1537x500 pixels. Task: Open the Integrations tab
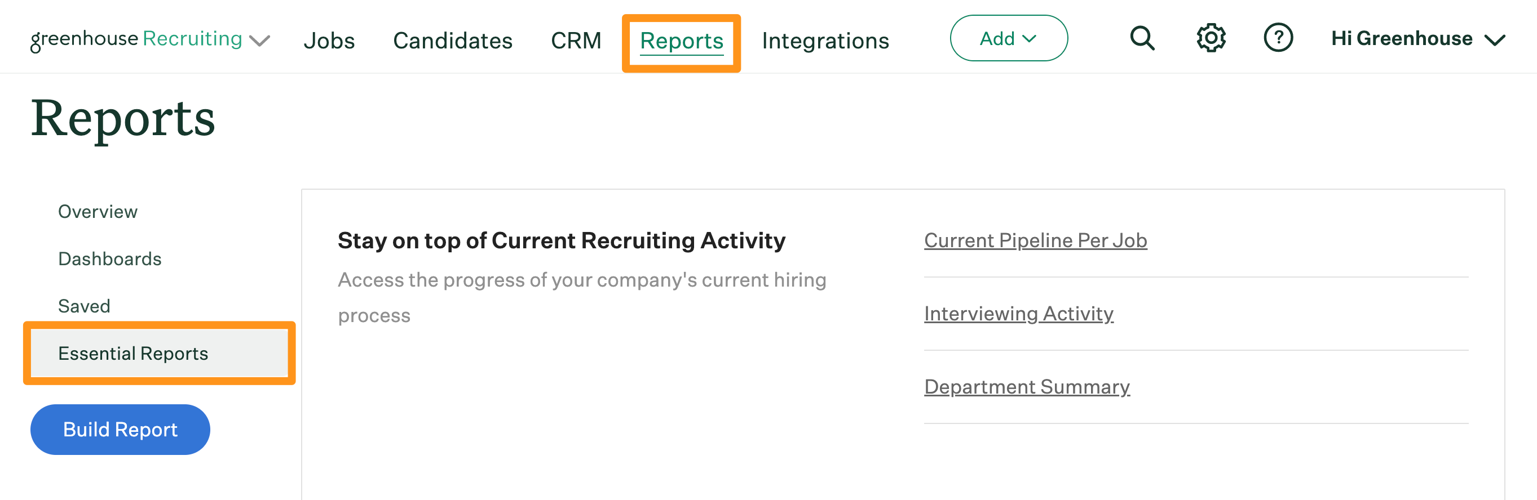point(825,41)
